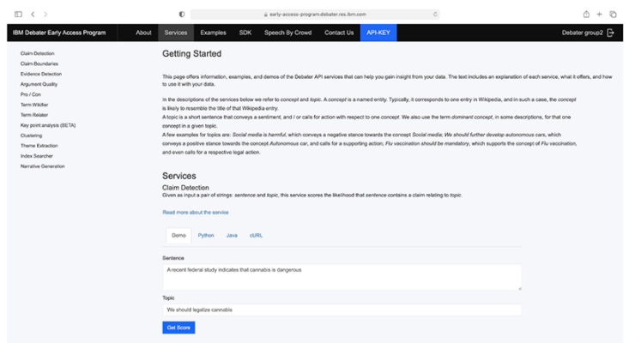Open the Share icon in browser toolbar
629x343 pixels.
[x=586, y=14]
